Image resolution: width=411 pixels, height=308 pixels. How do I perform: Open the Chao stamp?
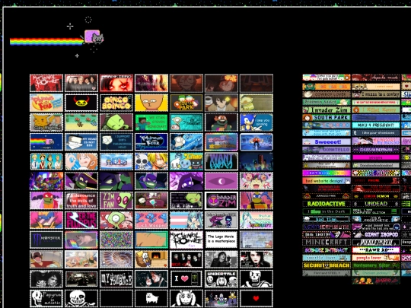tap(186, 161)
